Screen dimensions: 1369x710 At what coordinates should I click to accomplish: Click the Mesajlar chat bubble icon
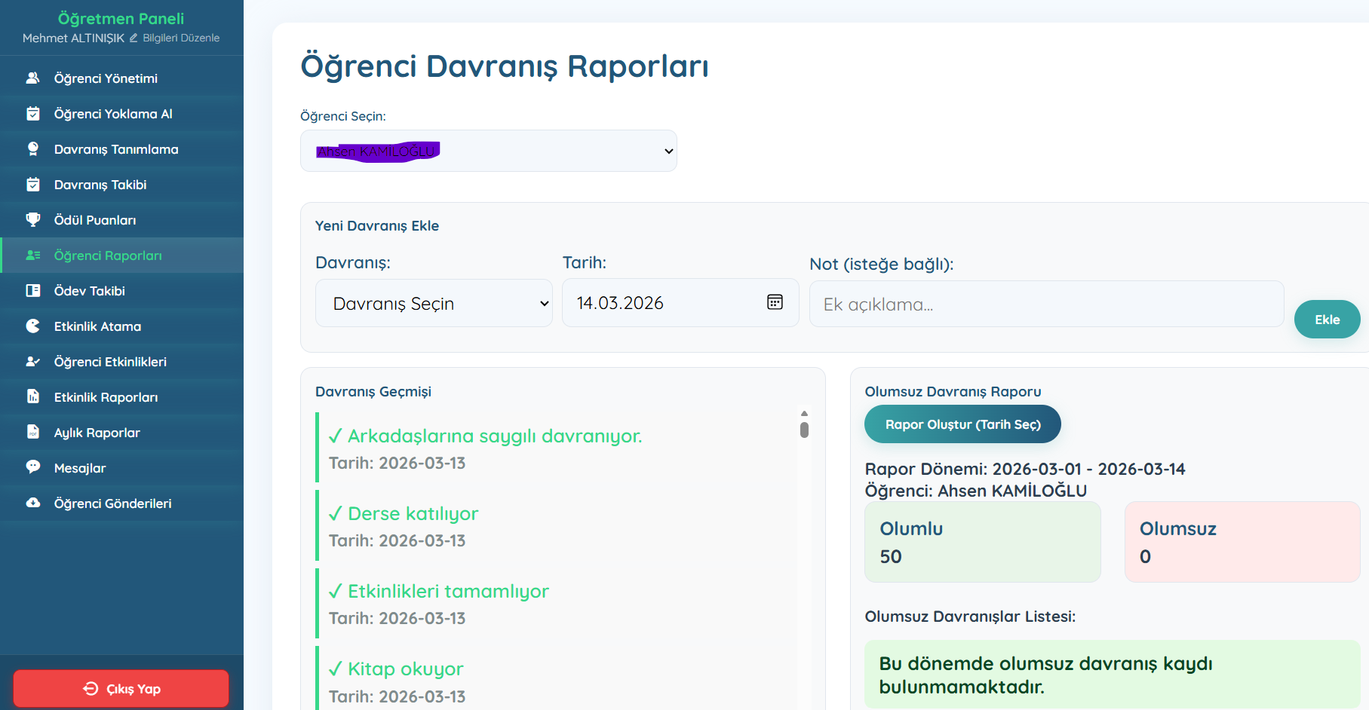click(33, 467)
